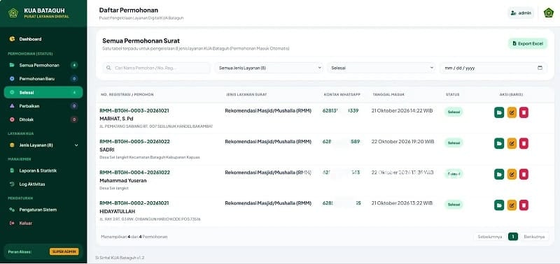Click the KUA Bataguh logo in sidebar
560x264 pixels.
(x=13, y=13)
